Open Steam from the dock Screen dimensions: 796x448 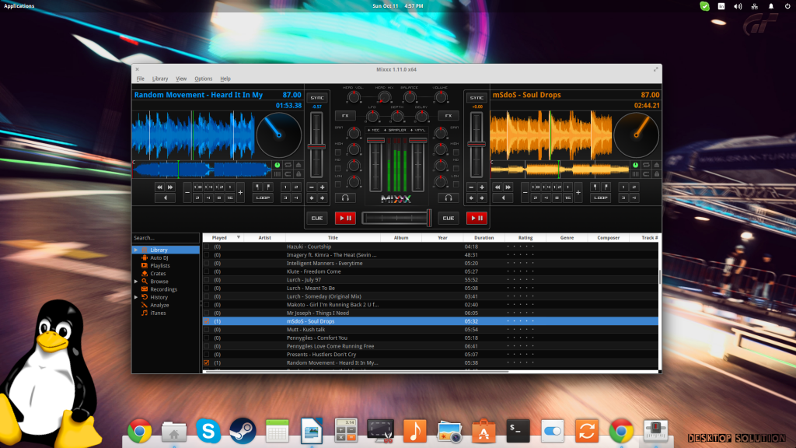coord(242,430)
